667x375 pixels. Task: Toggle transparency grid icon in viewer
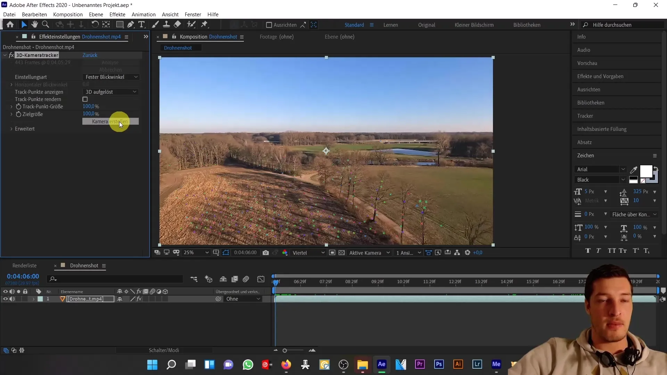341,253
